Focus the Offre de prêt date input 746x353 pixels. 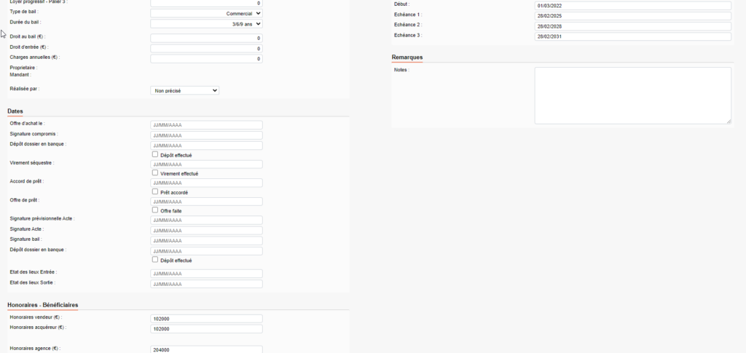(x=206, y=202)
